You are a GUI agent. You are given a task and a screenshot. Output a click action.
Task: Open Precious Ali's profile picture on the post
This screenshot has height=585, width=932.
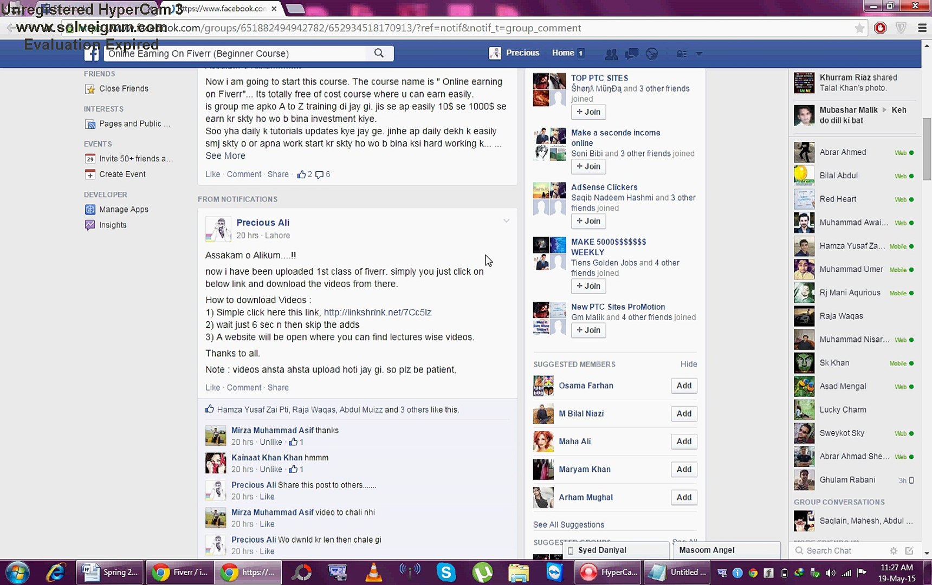pos(218,229)
